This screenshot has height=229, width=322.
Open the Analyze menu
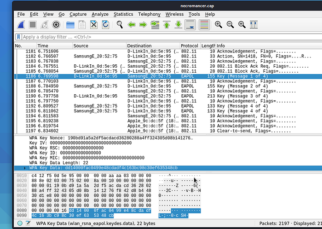pyautogui.click(x=100, y=14)
